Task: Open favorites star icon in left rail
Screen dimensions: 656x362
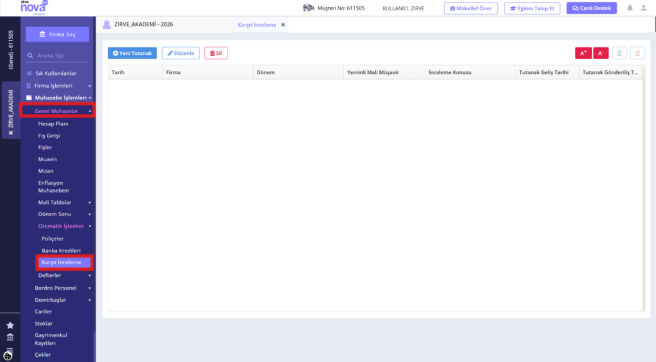Action: point(10,326)
